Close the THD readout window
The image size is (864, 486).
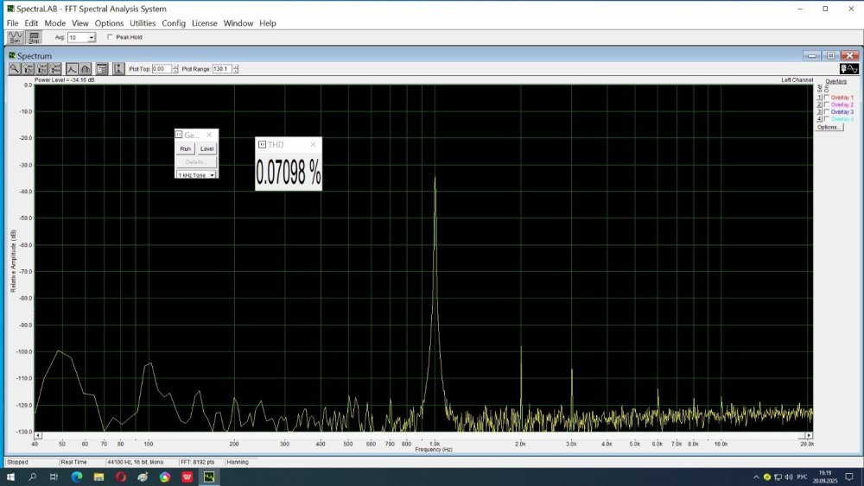314,145
